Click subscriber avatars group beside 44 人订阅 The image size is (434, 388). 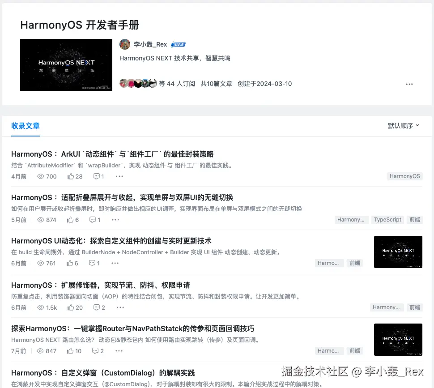click(x=138, y=83)
